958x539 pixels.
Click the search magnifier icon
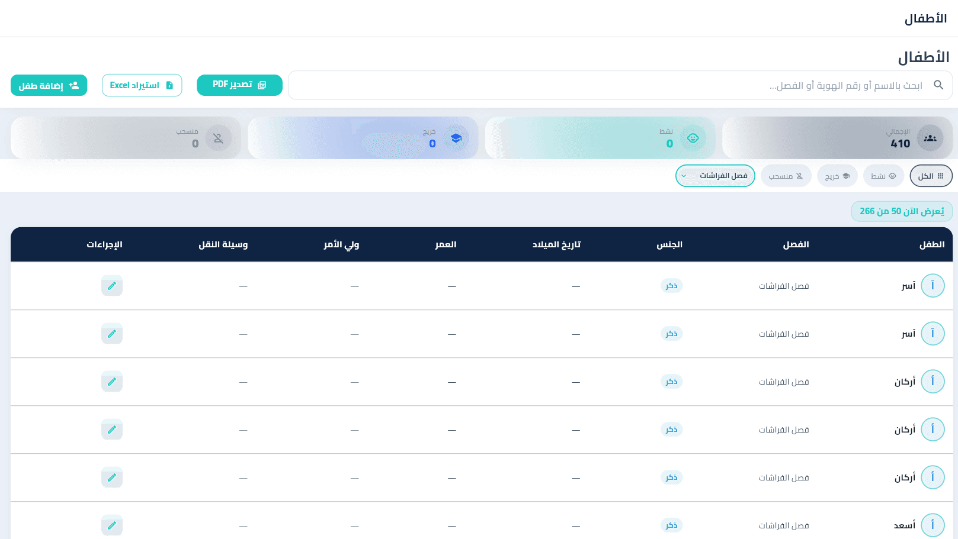tap(938, 85)
